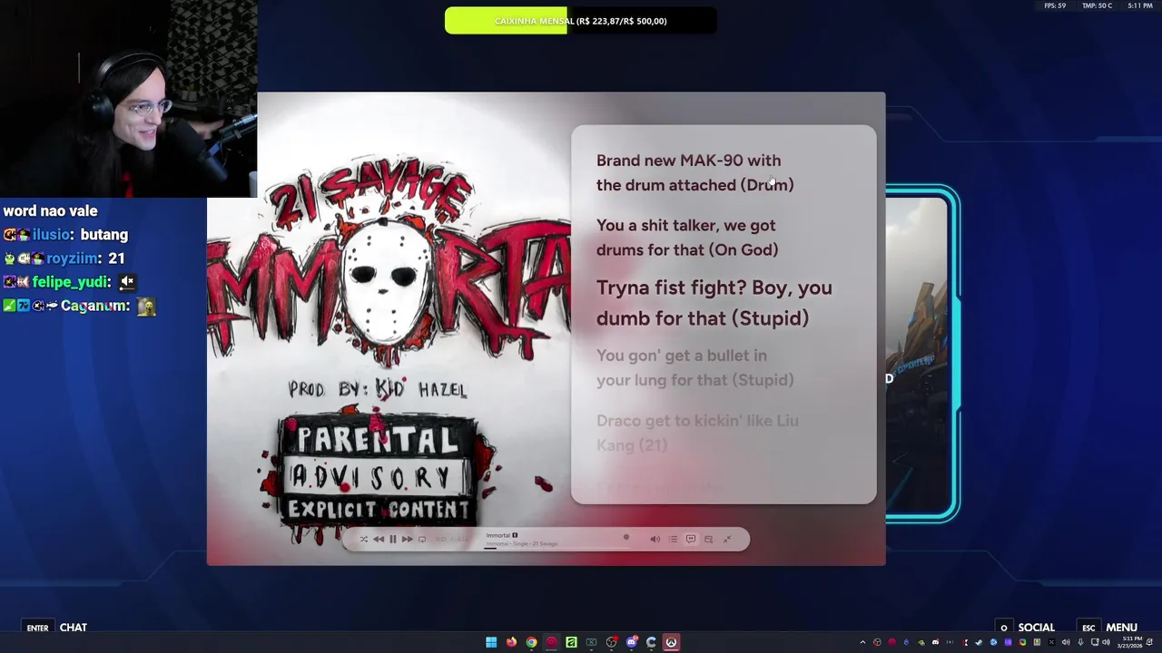The image size is (1162, 653).
Task: Click 'Immortal - Single - 21 Savage' subtitle
Action: pyautogui.click(x=522, y=543)
